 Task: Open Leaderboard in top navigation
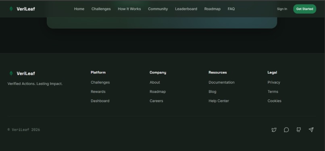(186, 9)
